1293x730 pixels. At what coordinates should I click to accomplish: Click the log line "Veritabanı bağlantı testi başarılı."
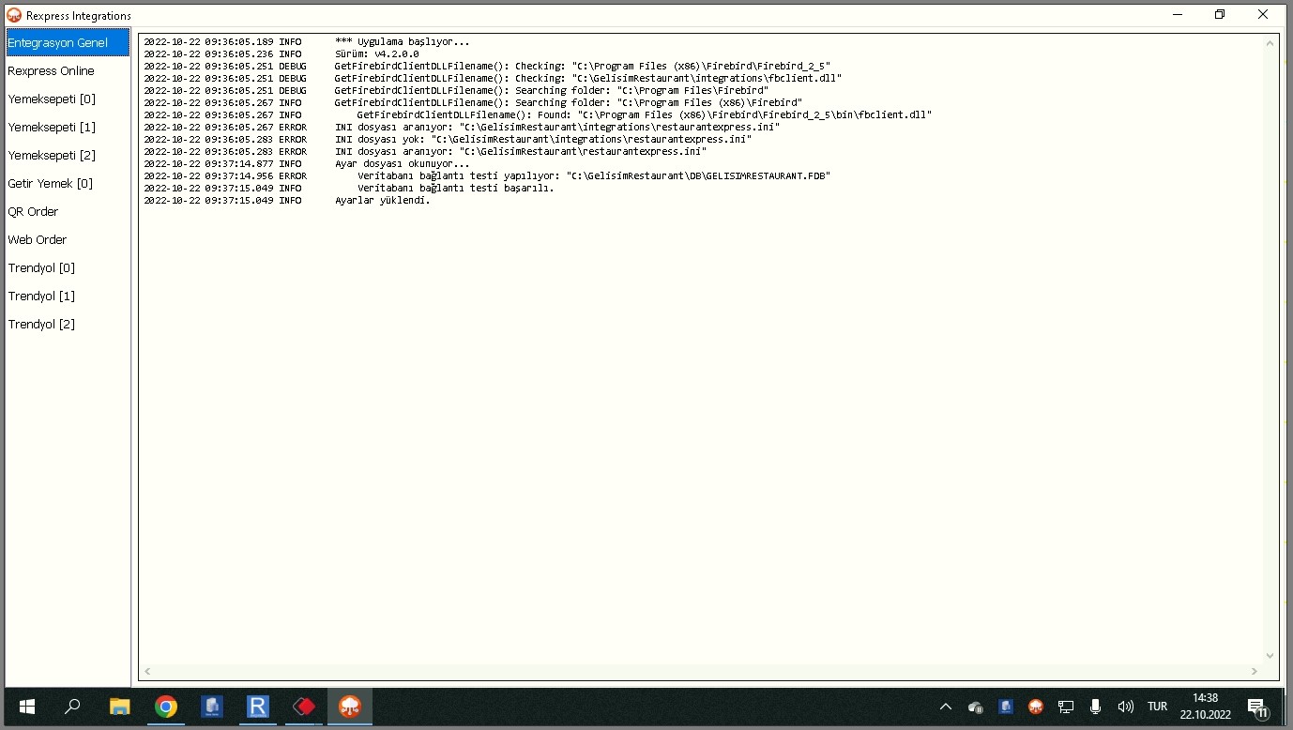[x=455, y=188]
